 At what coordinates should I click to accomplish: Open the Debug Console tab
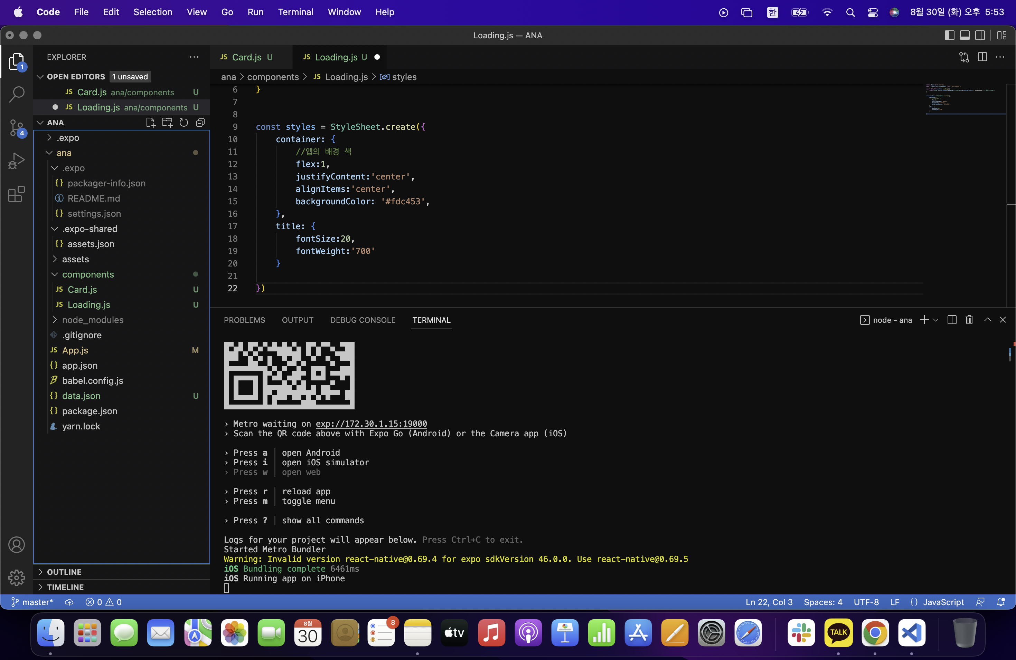[x=363, y=320]
